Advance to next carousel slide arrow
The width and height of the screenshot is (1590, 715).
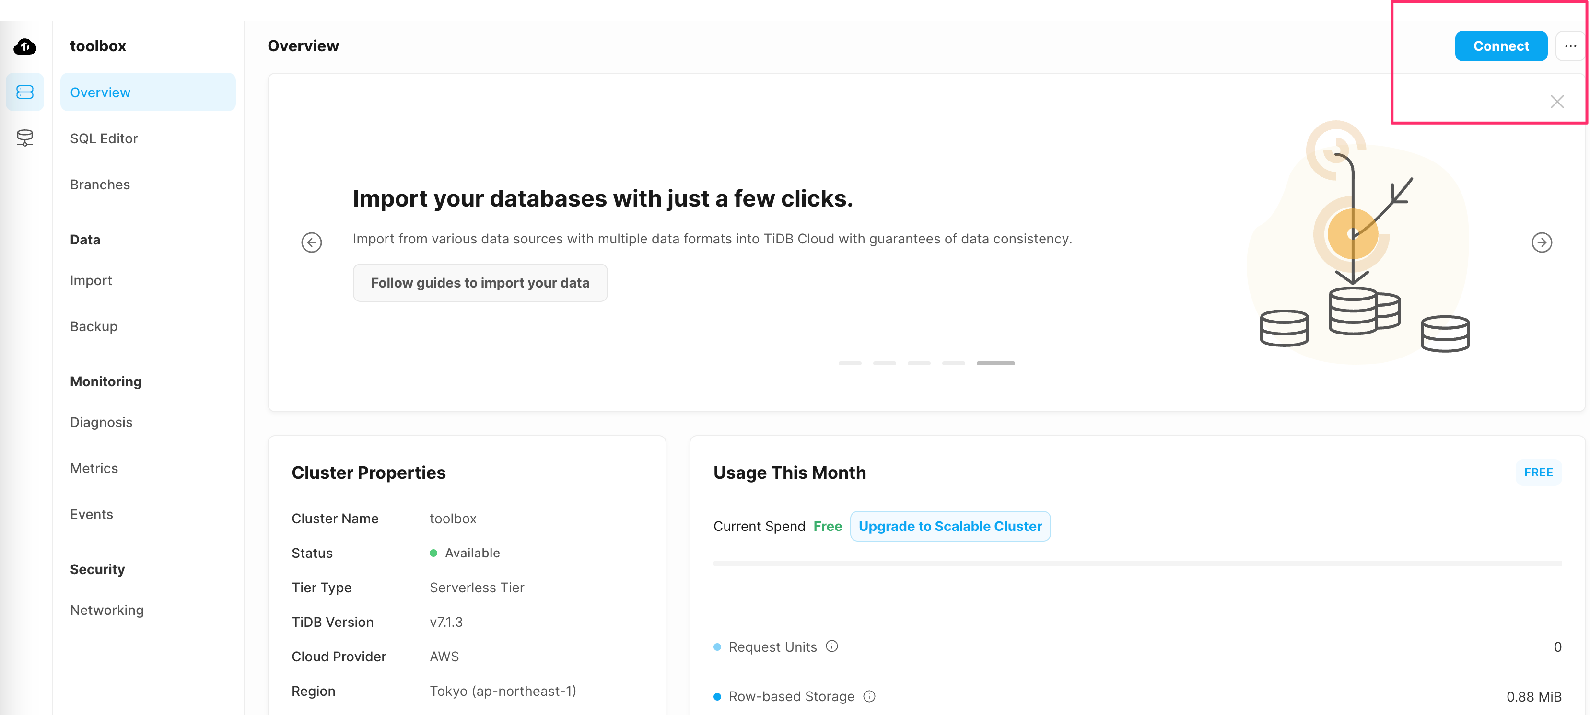tap(1541, 242)
